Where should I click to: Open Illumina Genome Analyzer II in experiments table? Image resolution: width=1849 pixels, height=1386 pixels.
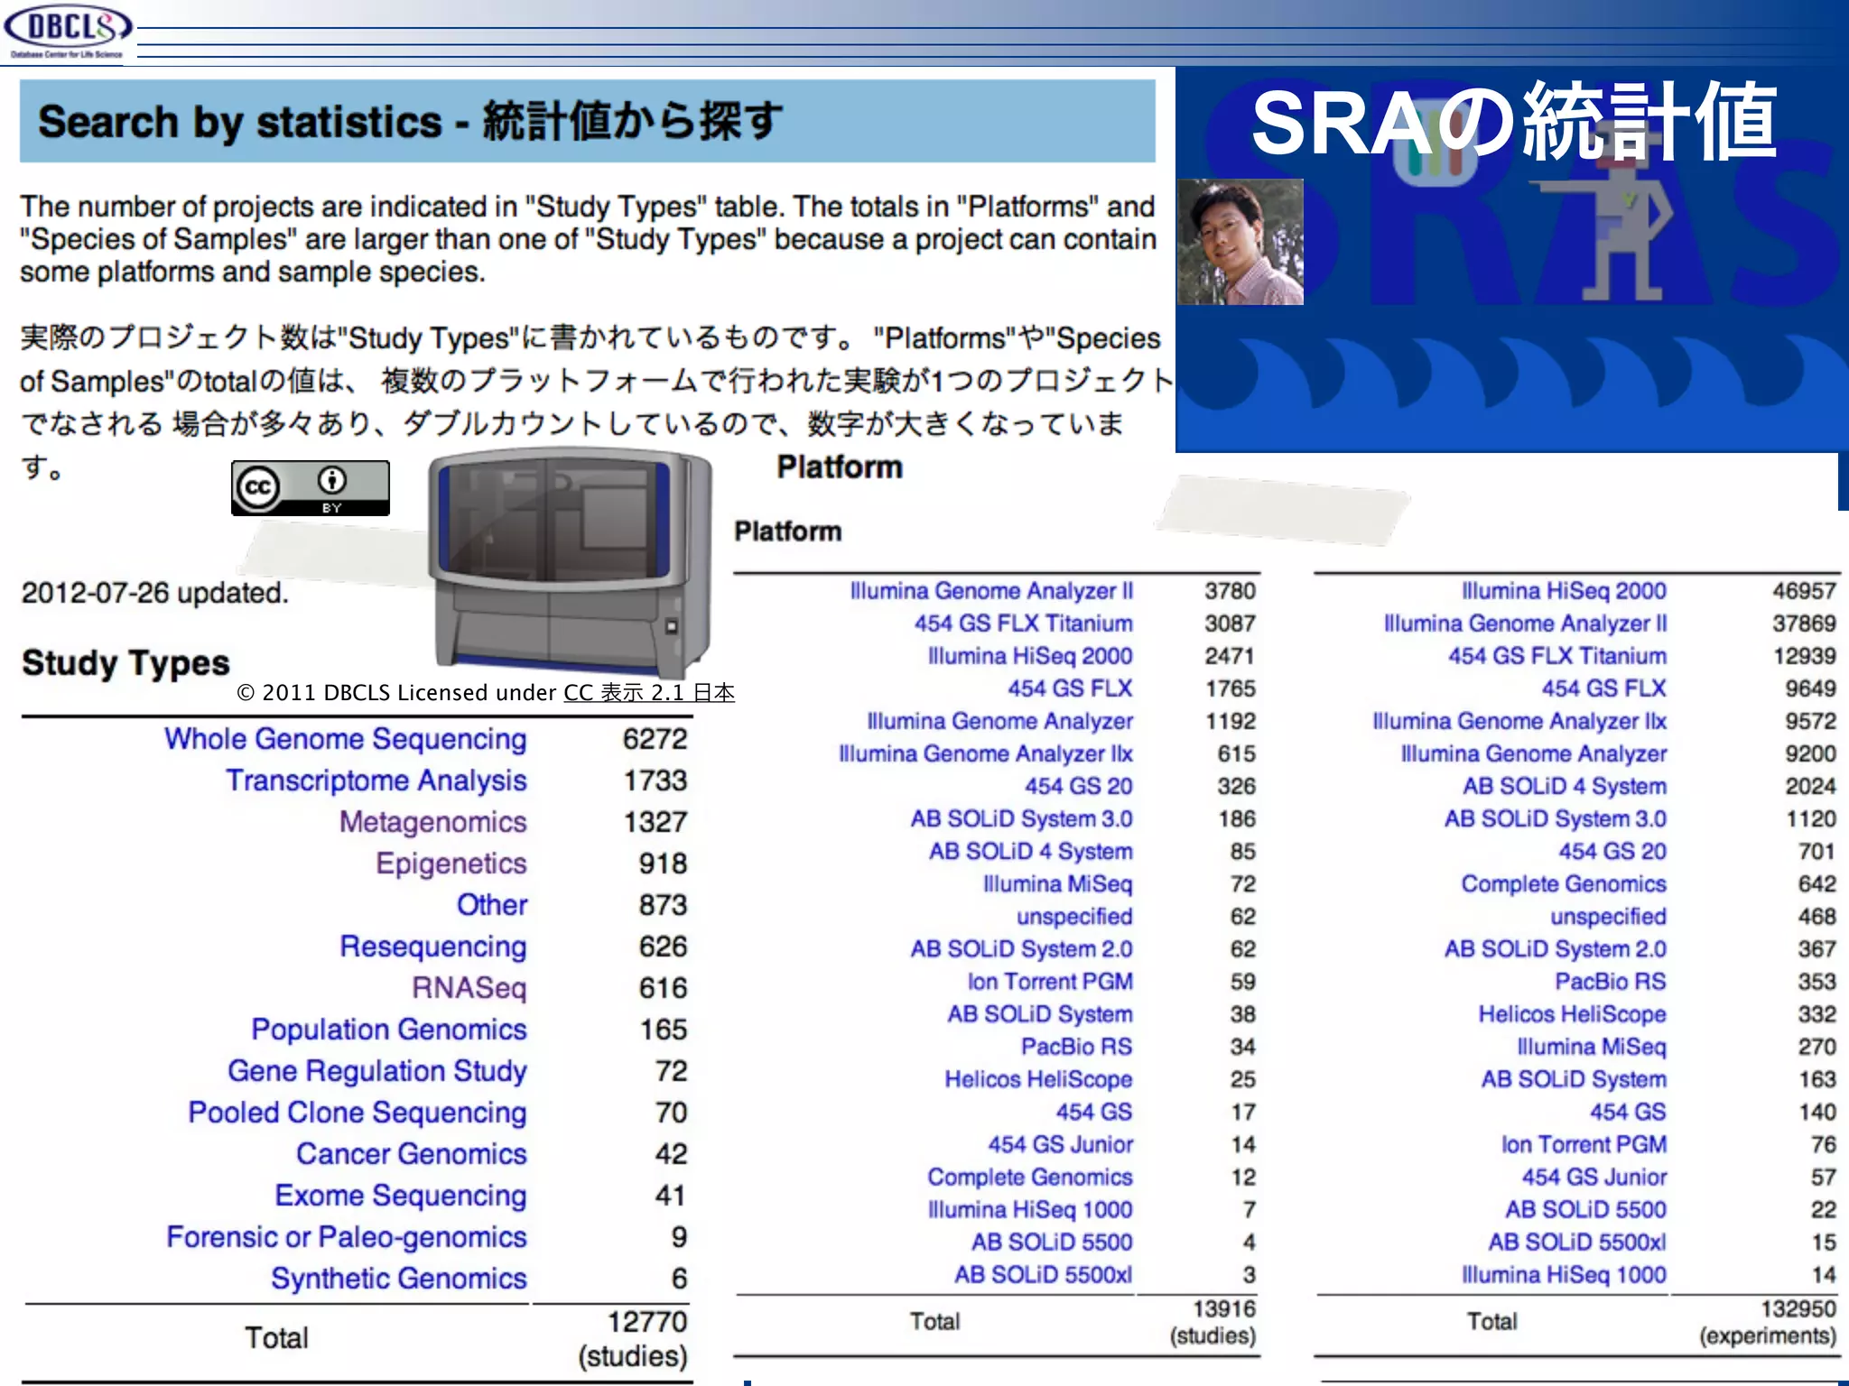pos(1525,624)
